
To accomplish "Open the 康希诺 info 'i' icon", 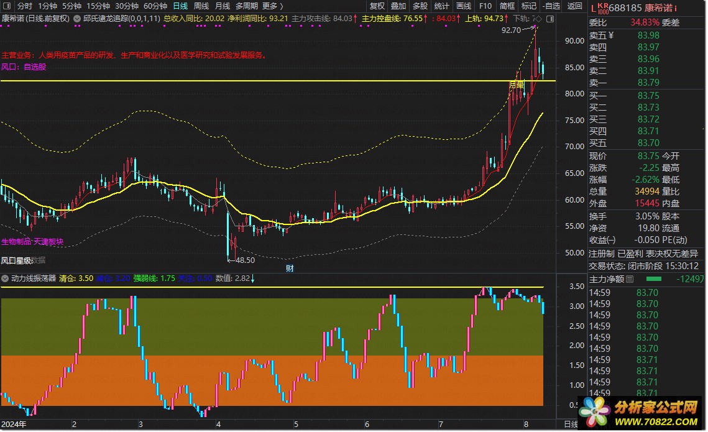I will click(676, 8).
